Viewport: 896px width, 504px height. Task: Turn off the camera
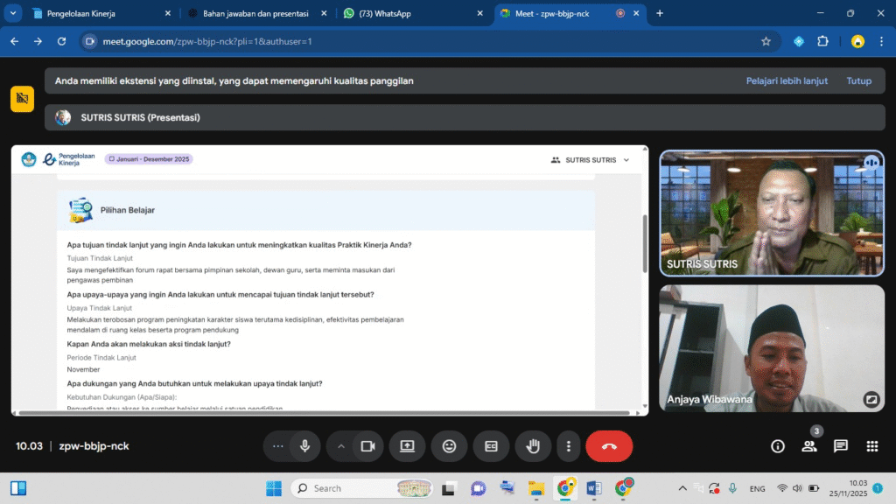367,446
